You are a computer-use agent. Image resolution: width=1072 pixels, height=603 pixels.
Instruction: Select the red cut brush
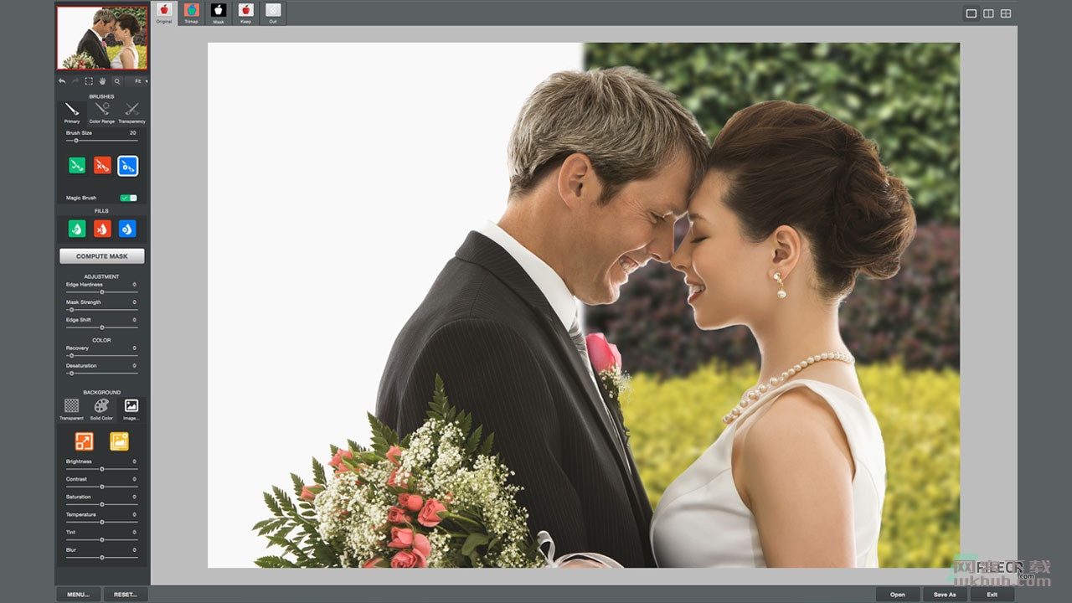click(102, 166)
